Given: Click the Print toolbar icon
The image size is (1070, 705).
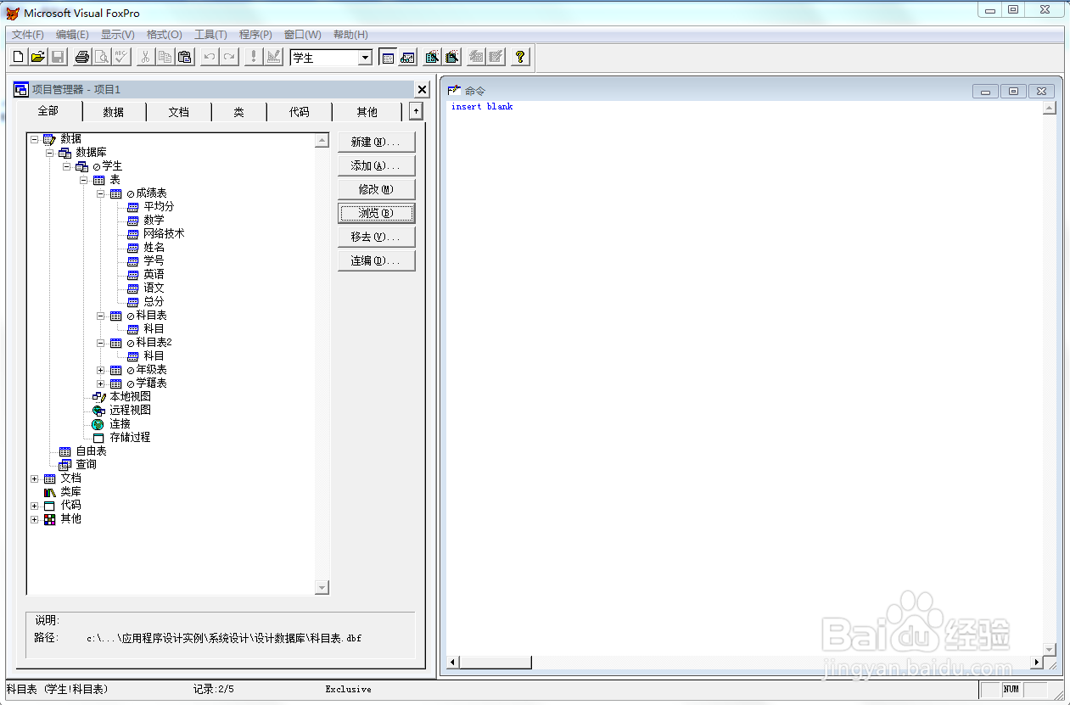Looking at the screenshot, I should pos(82,57).
